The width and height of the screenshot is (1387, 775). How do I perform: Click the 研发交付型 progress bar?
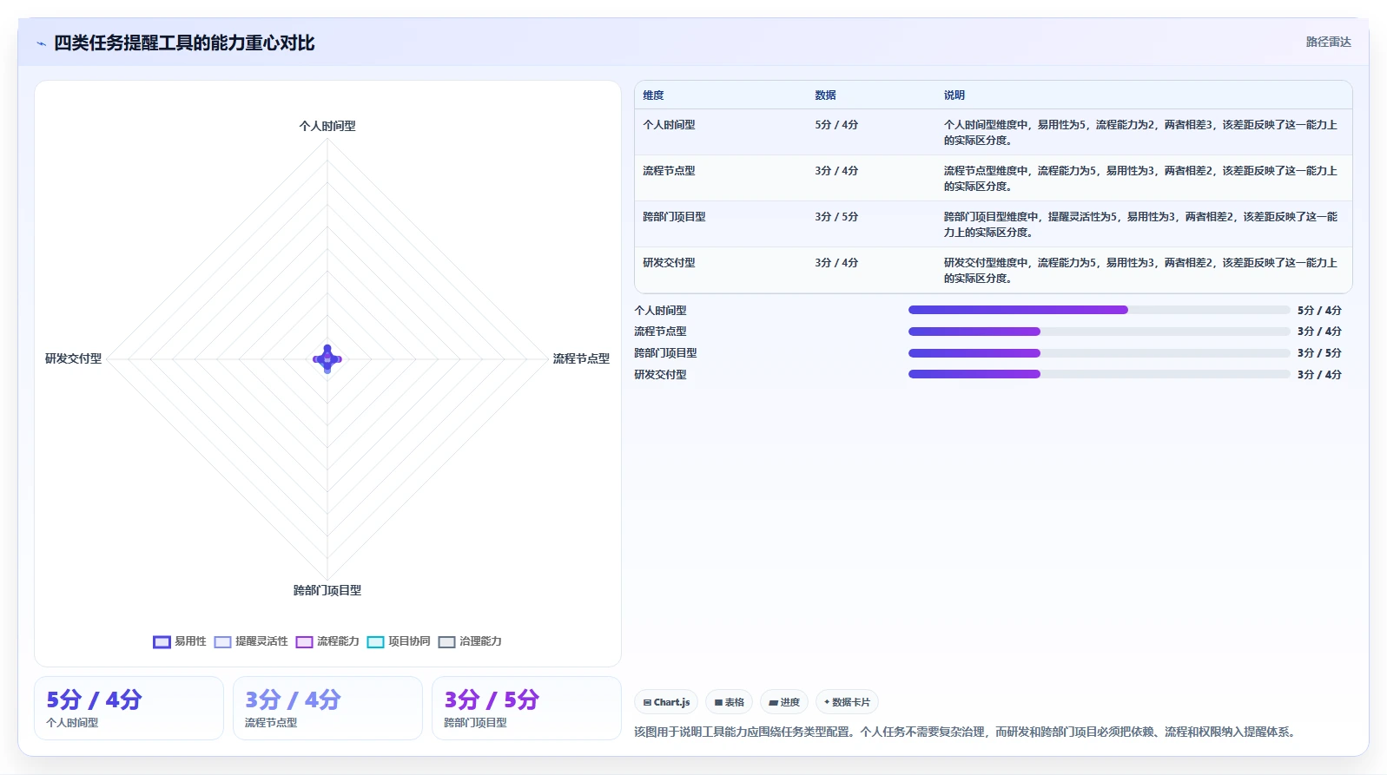click(x=1099, y=375)
